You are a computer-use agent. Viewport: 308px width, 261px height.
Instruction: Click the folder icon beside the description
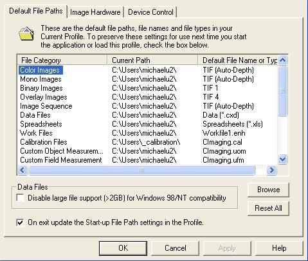pos(26,33)
